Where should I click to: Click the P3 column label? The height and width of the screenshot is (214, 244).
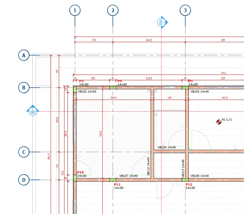pyautogui.click(x=81, y=81)
